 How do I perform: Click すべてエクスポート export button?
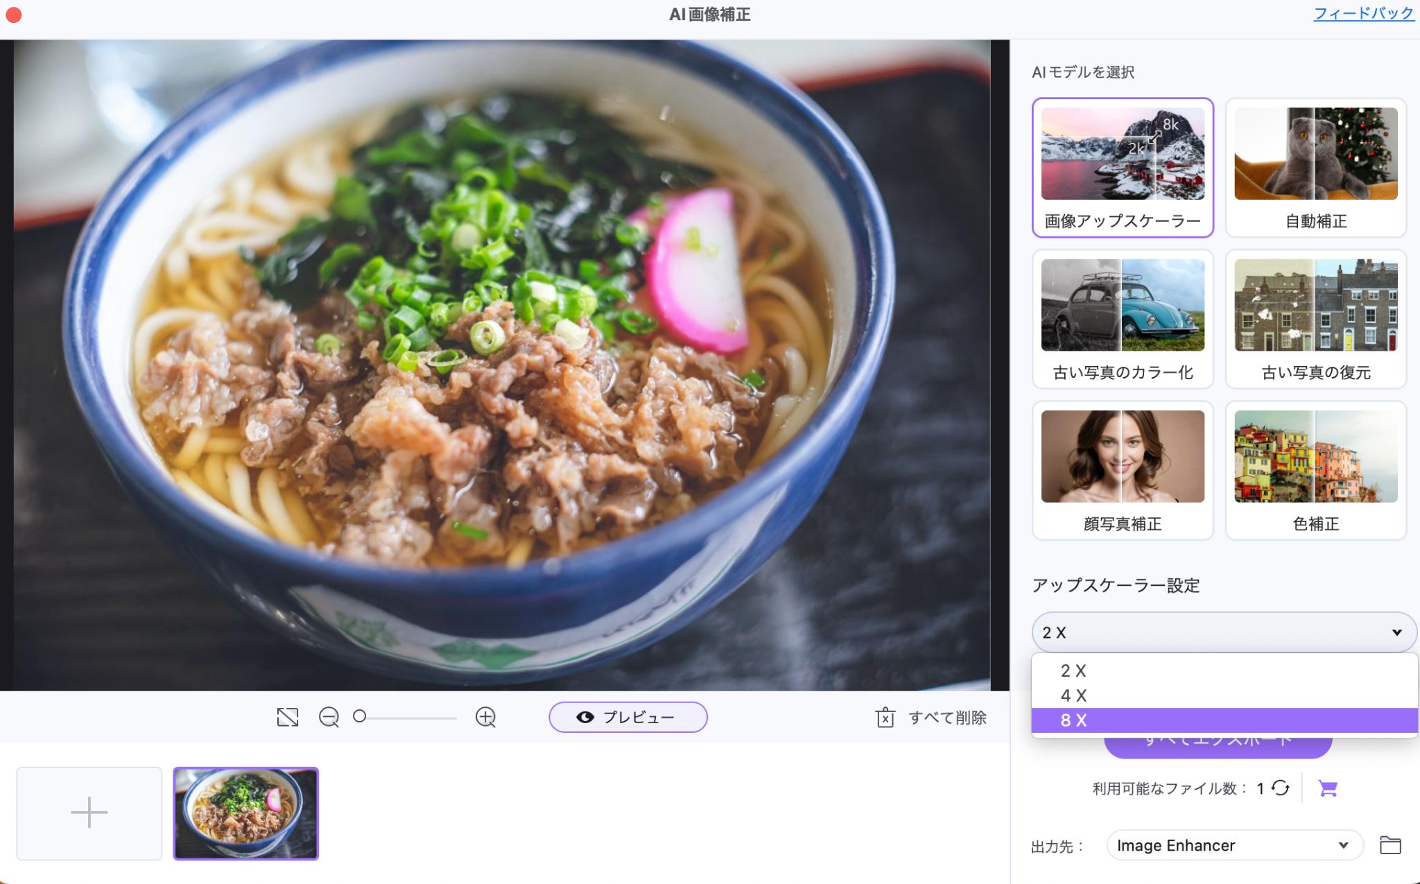click(1220, 739)
